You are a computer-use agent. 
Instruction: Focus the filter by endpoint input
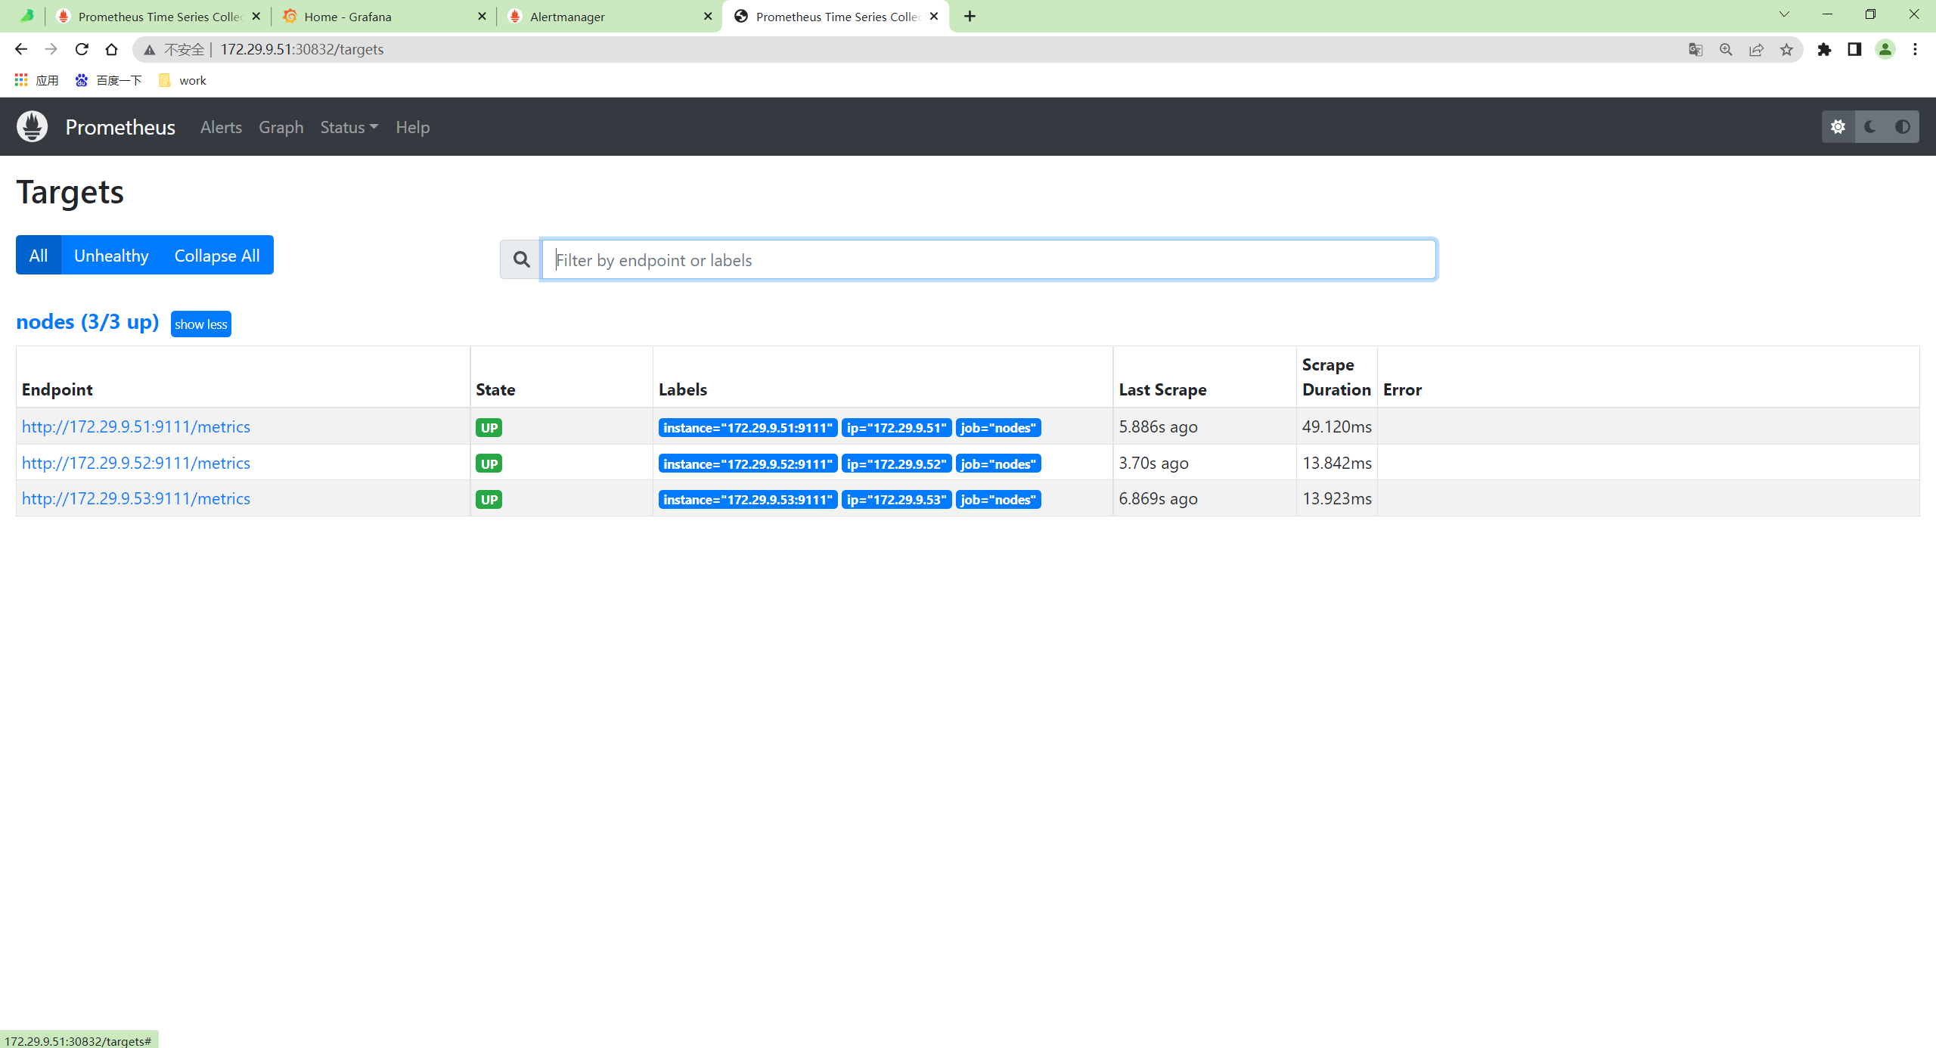pos(988,259)
